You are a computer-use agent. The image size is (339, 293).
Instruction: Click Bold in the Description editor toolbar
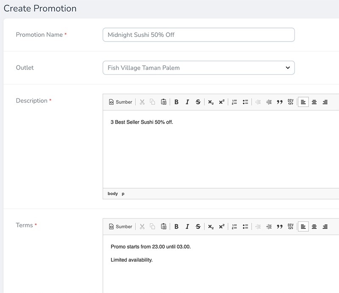point(176,102)
